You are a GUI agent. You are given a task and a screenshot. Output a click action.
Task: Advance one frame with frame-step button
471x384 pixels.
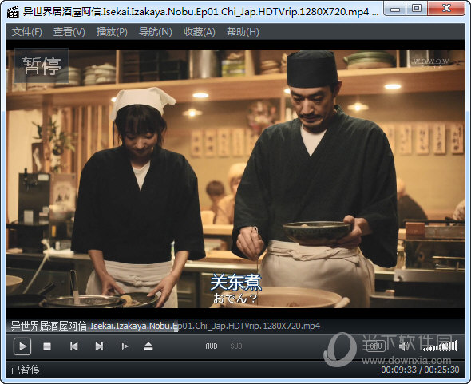click(124, 346)
